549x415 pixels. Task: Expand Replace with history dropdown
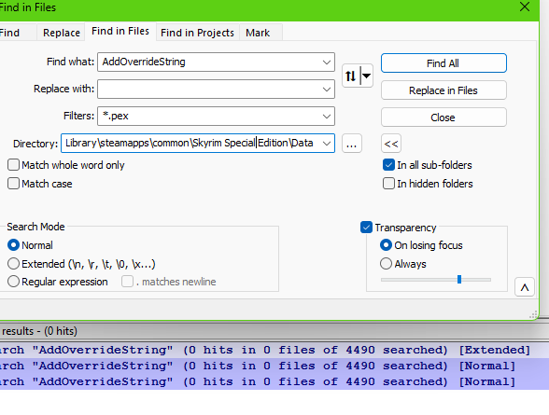[327, 90]
